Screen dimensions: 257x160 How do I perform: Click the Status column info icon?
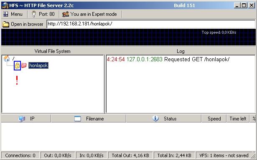[x=155, y=118]
